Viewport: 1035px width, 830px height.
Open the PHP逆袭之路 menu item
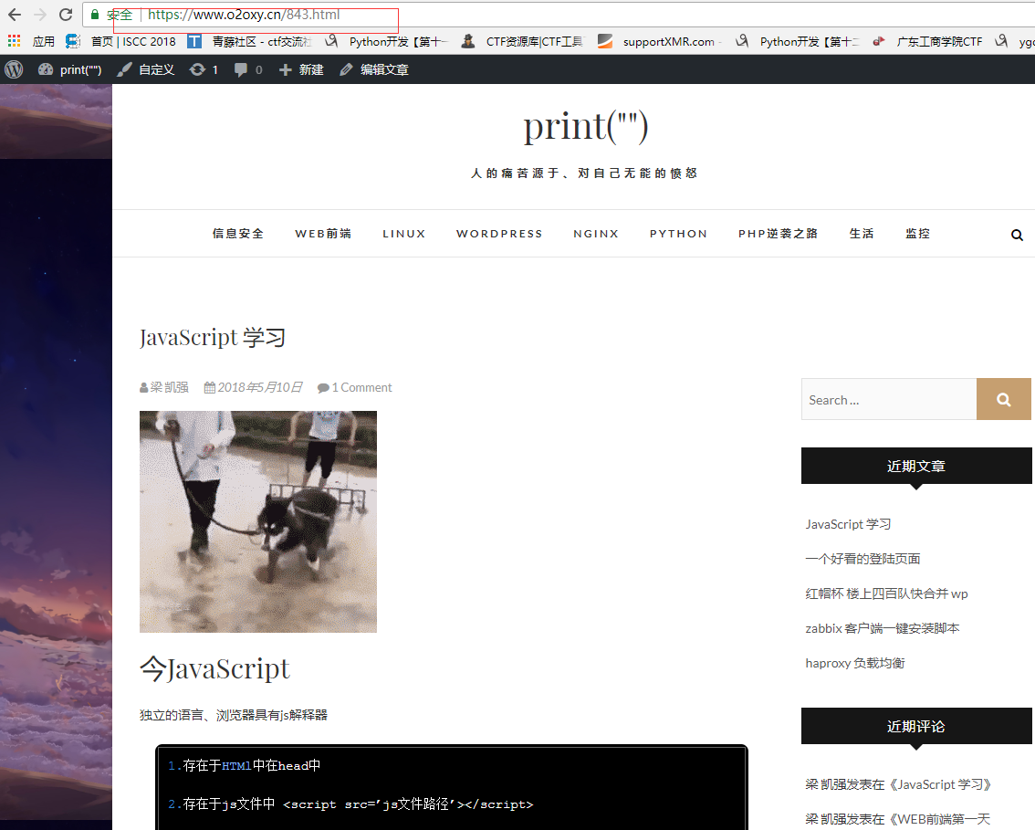[779, 234]
